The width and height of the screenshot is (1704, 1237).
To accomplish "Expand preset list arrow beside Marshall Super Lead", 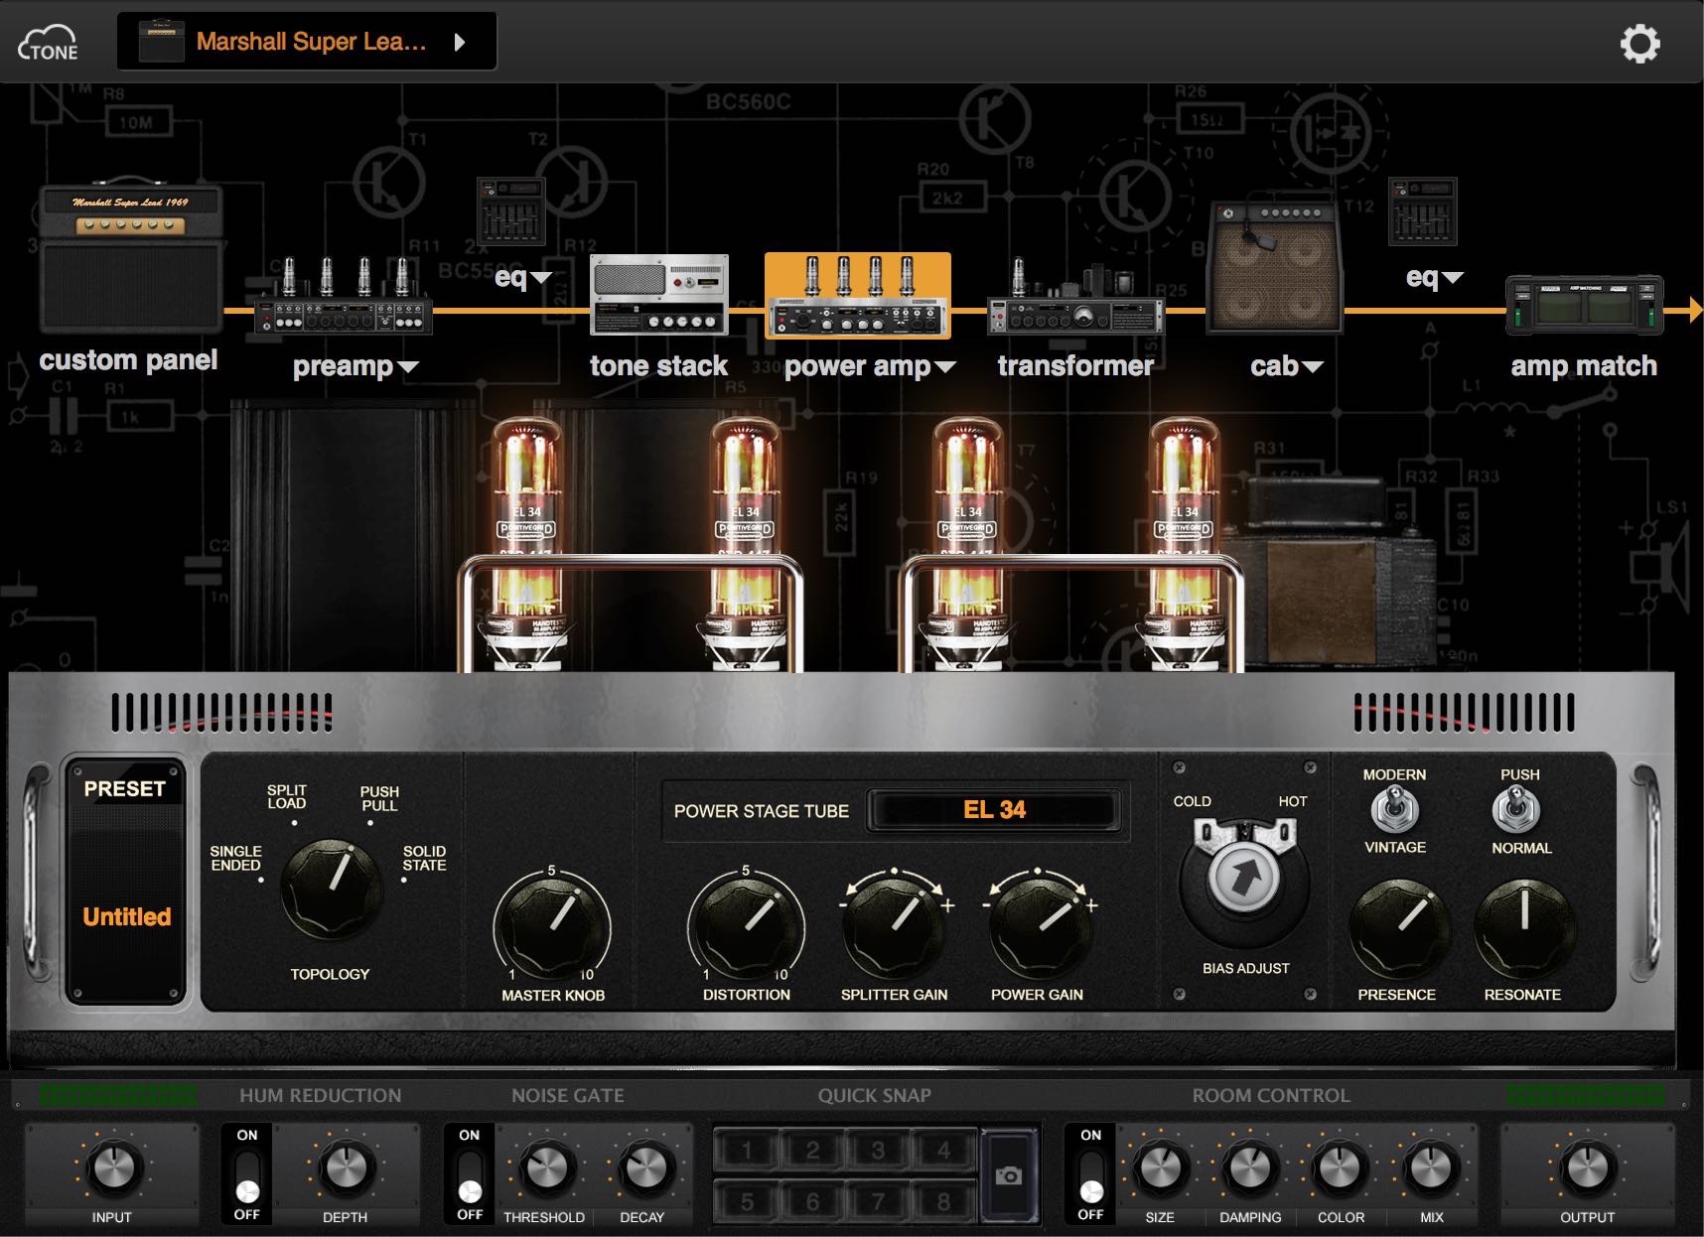I will 460,42.
